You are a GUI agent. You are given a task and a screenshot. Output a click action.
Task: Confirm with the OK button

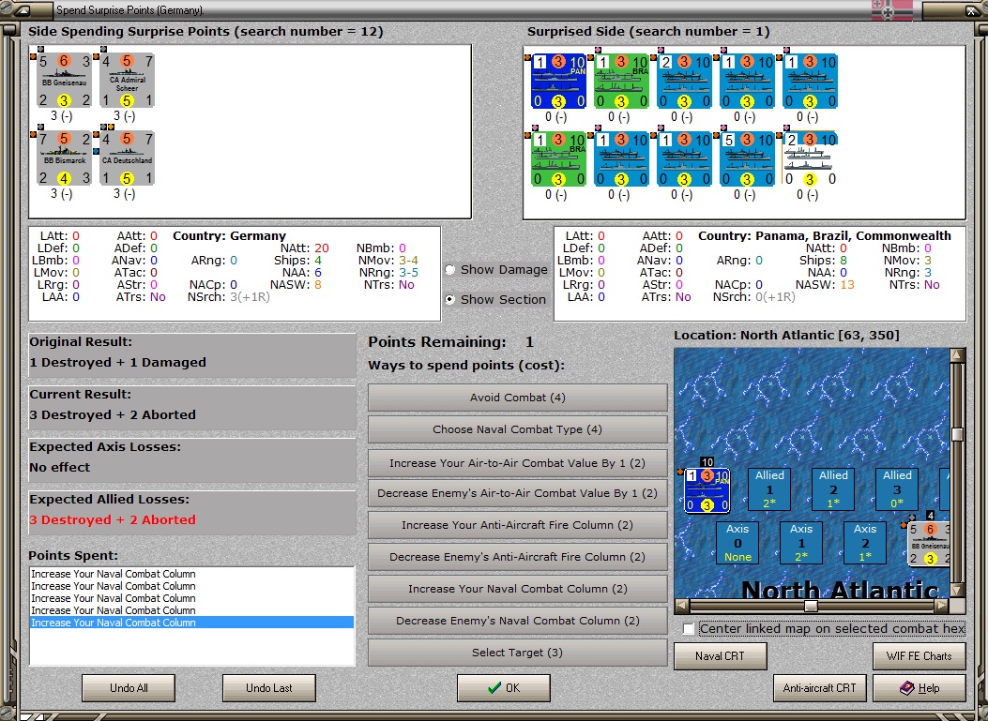pyautogui.click(x=504, y=687)
